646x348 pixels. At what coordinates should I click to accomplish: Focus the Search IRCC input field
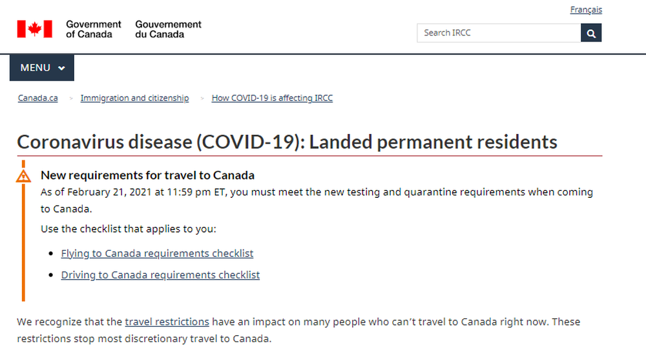point(499,33)
